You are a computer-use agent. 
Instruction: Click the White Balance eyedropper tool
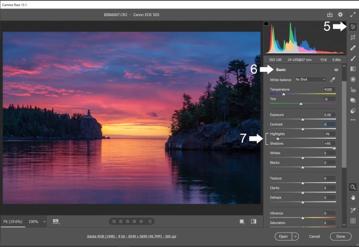coord(333,79)
